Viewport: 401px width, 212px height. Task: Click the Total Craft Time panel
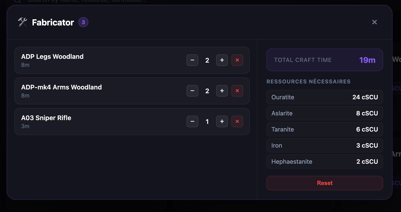(x=325, y=60)
